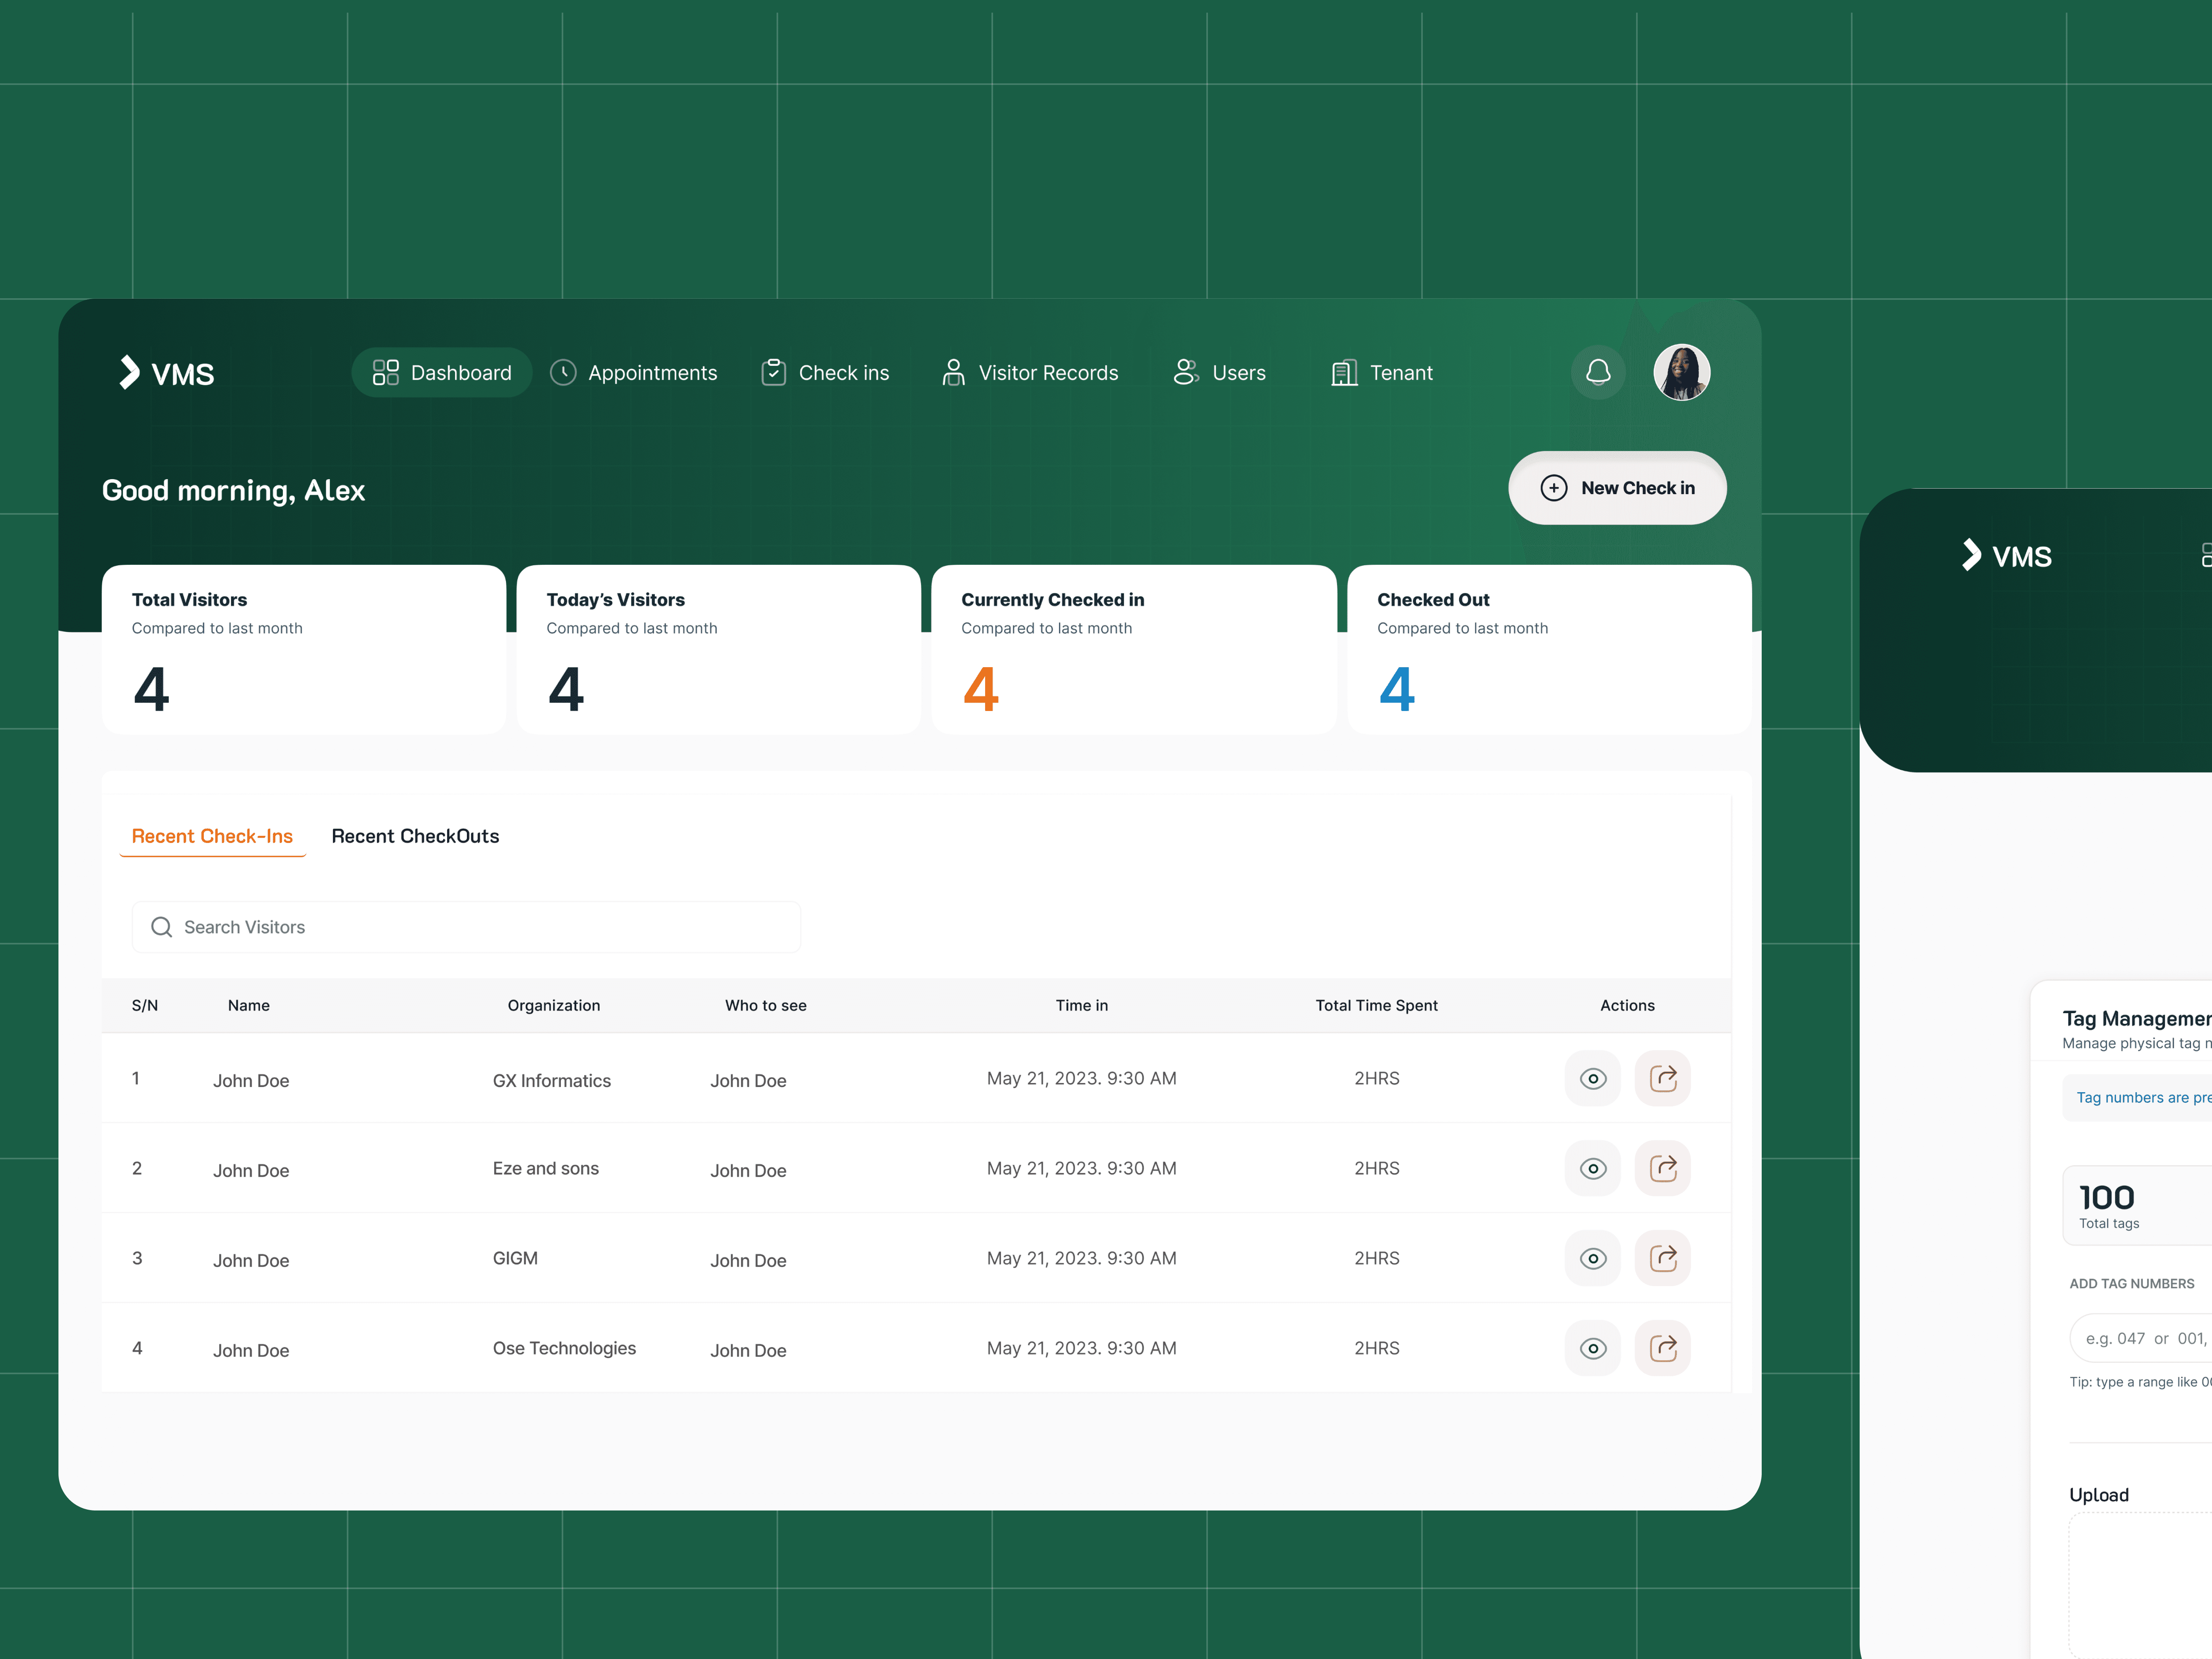2212x1659 pixels.
Task: View details for GX Informatics row
Action: [x=1593, y=1079]
